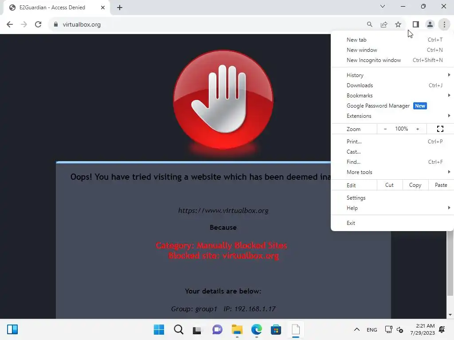
Task: Open the muted volume tray icon
Action: [400, 329]
